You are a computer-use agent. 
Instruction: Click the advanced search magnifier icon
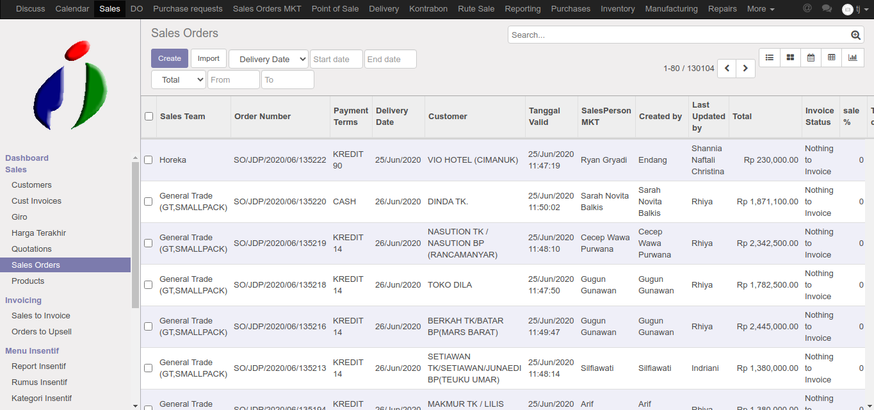(x=855, y=35)
